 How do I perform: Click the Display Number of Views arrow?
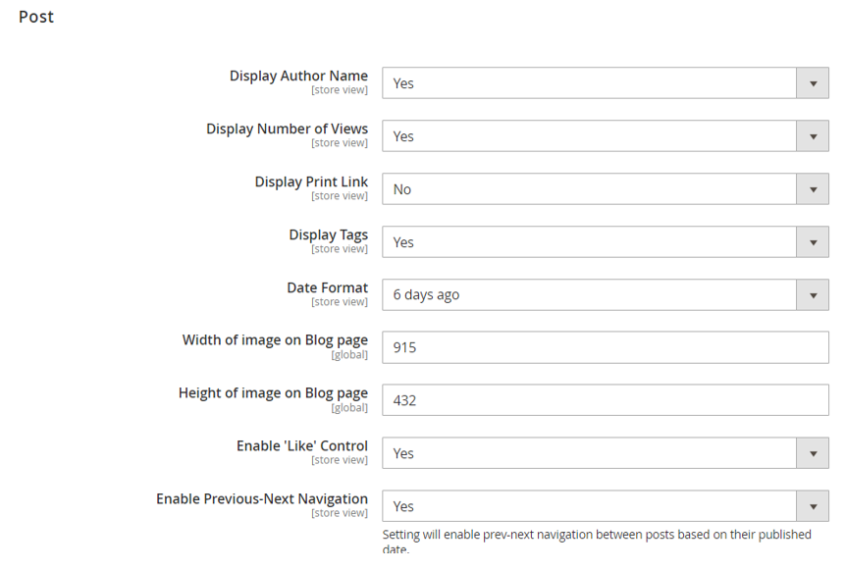[813, 136]
